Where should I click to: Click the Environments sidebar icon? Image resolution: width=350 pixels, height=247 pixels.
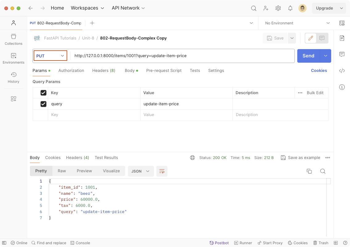(x=14, y=58)
